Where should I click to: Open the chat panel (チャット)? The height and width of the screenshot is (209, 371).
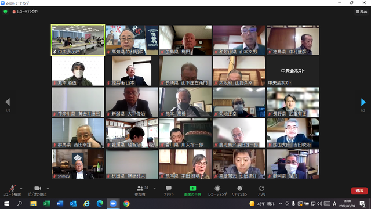click(x=169, y=191)
